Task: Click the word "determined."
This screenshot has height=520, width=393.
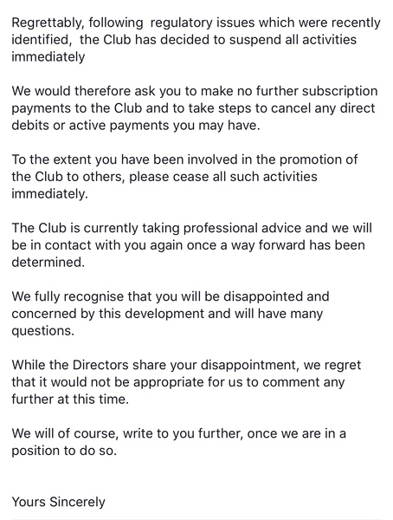Action: pyautogui.click(x=48, y=263)
